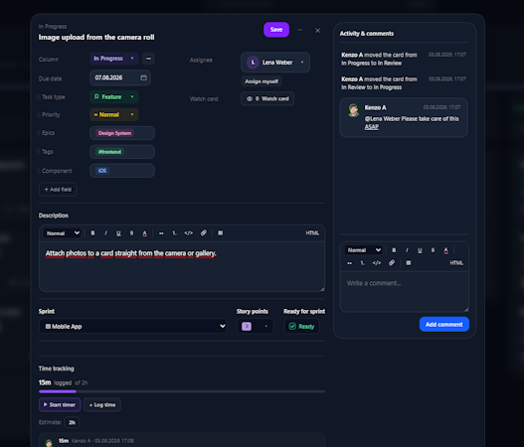The image size is (524, 447).
Task: Click into the Write a comment field
Action: 405,292
